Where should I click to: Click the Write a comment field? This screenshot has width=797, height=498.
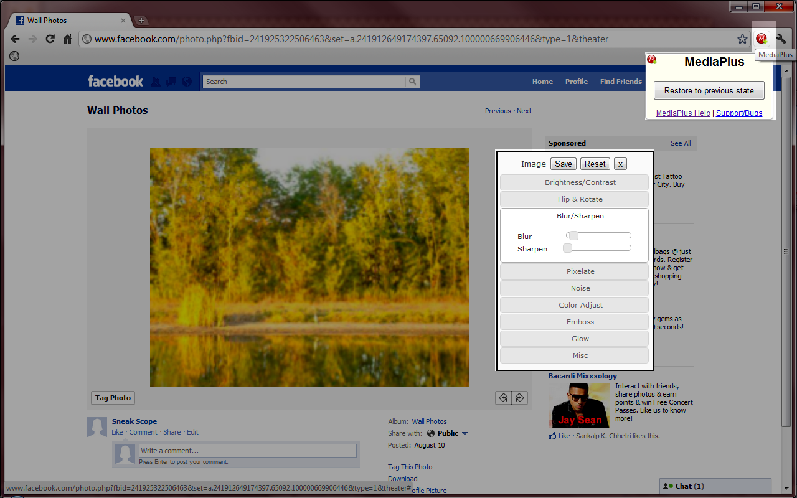point(248,451)
